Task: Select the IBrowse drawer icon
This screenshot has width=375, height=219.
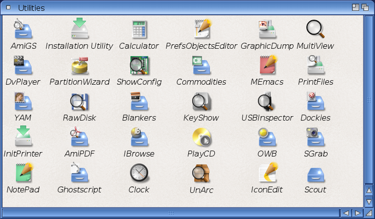Action: (139, 138)
